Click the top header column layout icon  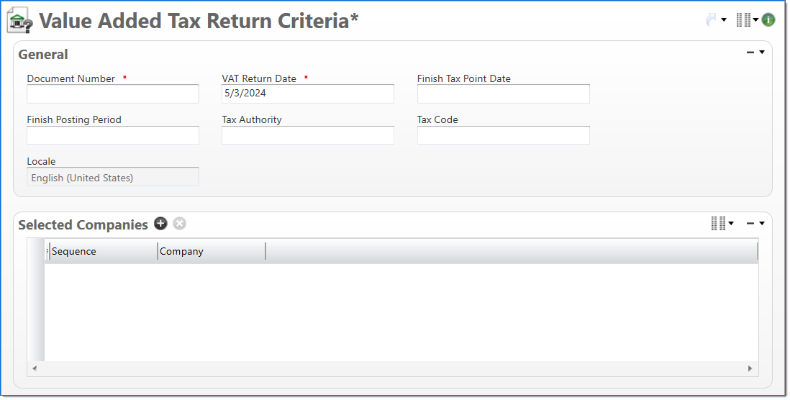click(743, 20)
